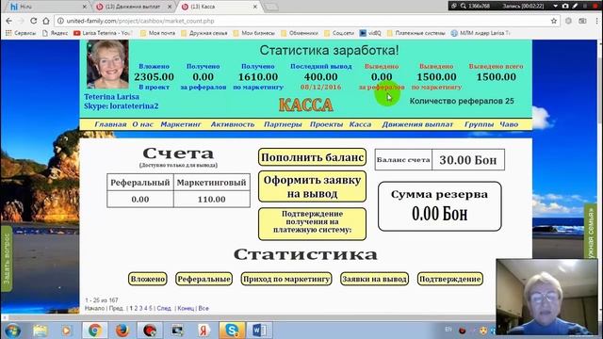The width and height of the screenshot is (603, 339).
Task: Open Windows Explorer from the taskbar
Action: click(x=40, y=331)
